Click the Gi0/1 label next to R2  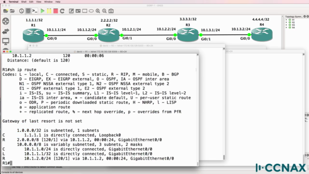[x=127, y=38]
